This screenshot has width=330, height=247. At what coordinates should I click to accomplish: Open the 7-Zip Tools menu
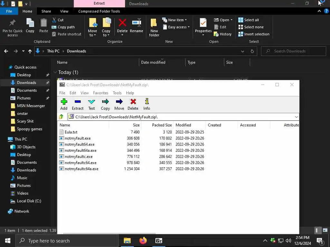[117, 93]
